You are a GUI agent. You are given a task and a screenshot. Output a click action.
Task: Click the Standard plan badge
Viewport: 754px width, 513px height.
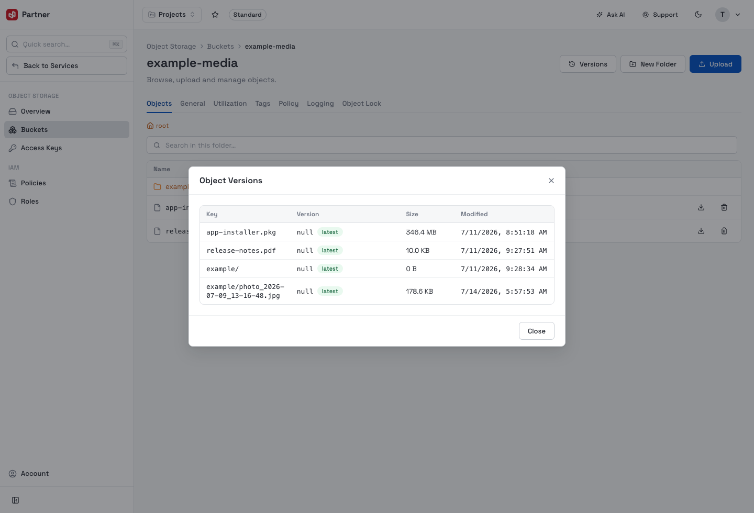pyautogui.click(x=247, y=15)
